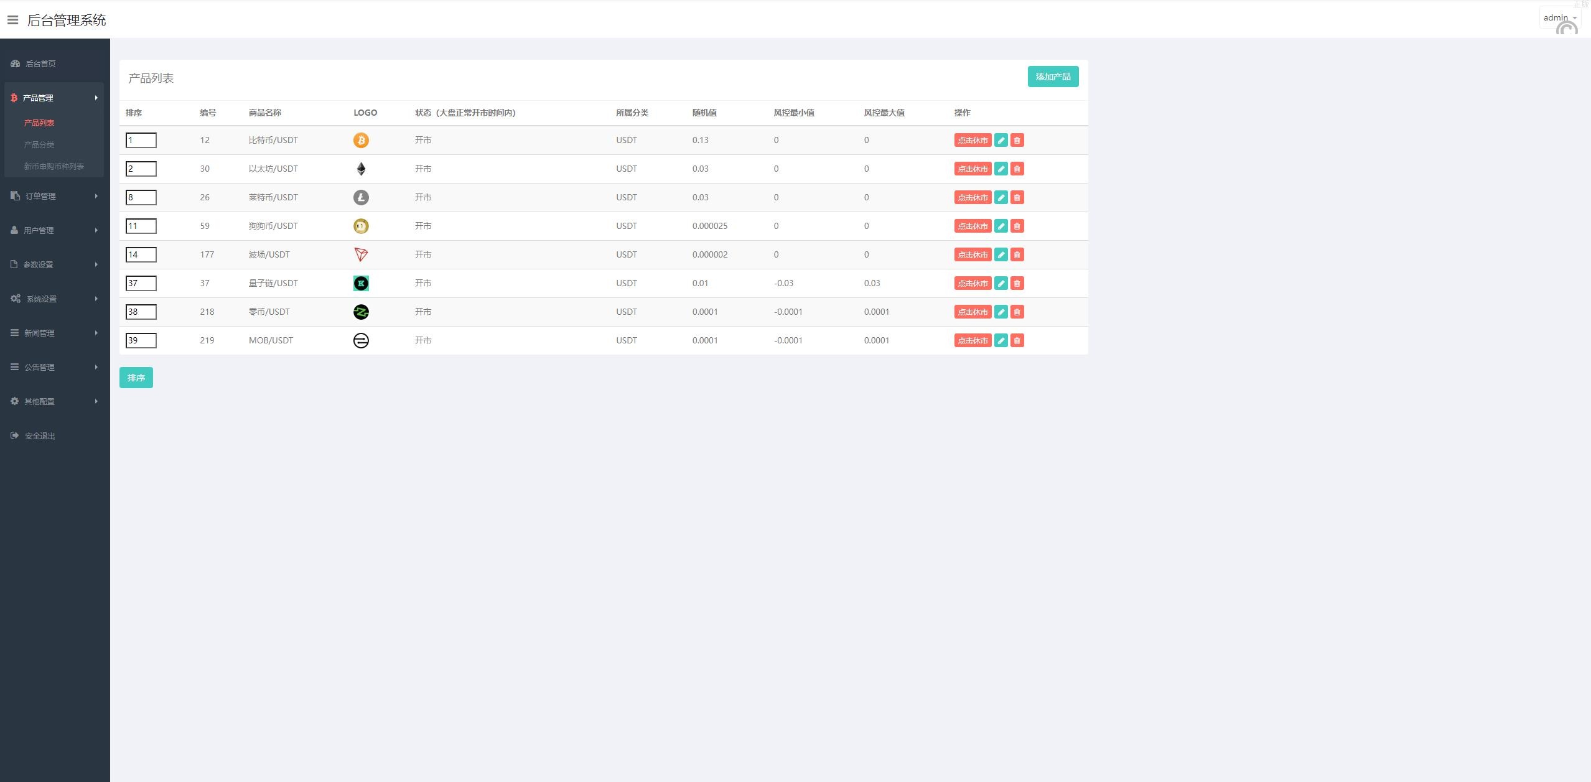This screenshot has width=1591, height=782.
Task: Delete the MOB/USDT product via trash icon
Action: coord(1017,340)
